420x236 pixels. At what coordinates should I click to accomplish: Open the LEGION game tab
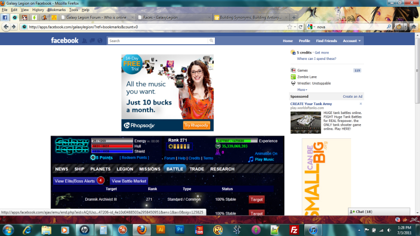click(125, 169)
